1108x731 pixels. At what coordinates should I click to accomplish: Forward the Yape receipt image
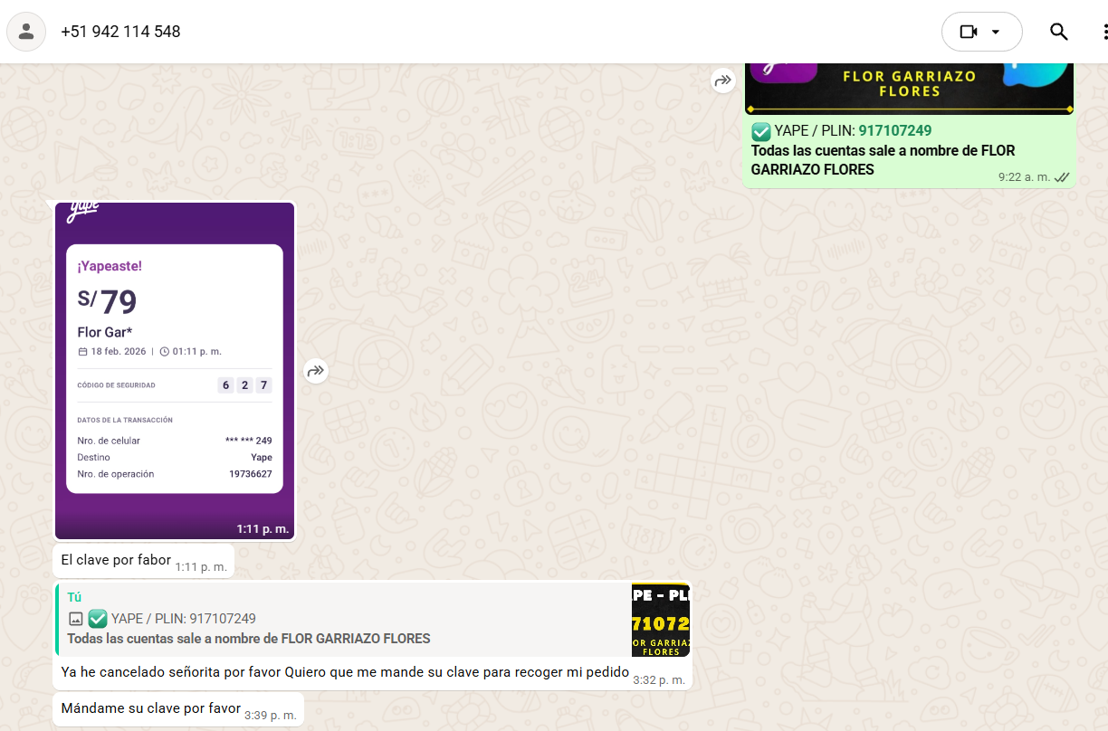pos(315,371)
